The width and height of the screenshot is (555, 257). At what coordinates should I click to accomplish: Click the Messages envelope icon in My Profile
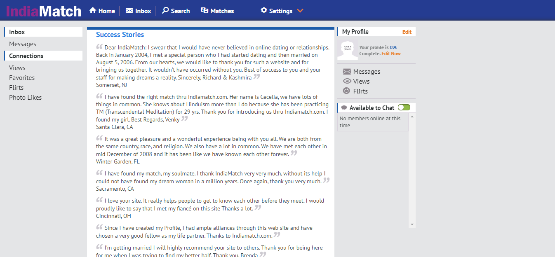[x=347, y=72]
